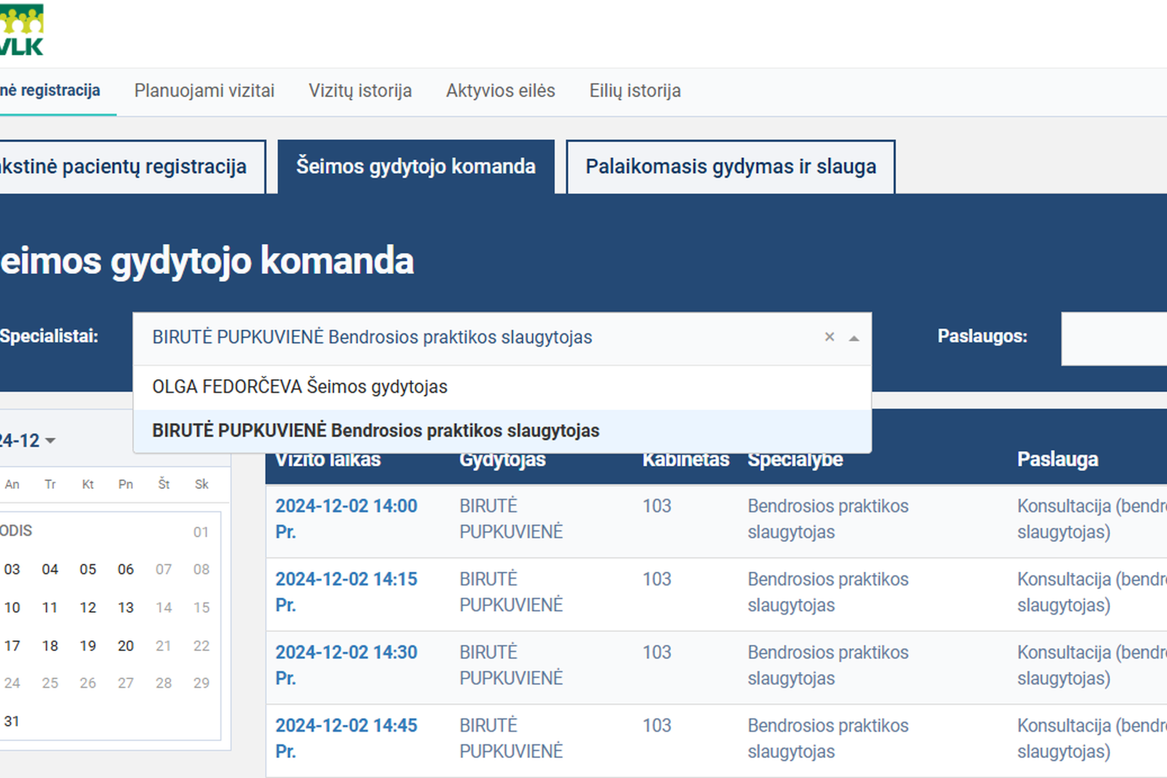1167x778 pixels.
Task: Open Aktyvios eilės tab
Action: [x=501, y=91]
